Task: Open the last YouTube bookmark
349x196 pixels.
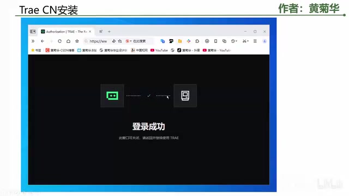Action: coord(217,51)
